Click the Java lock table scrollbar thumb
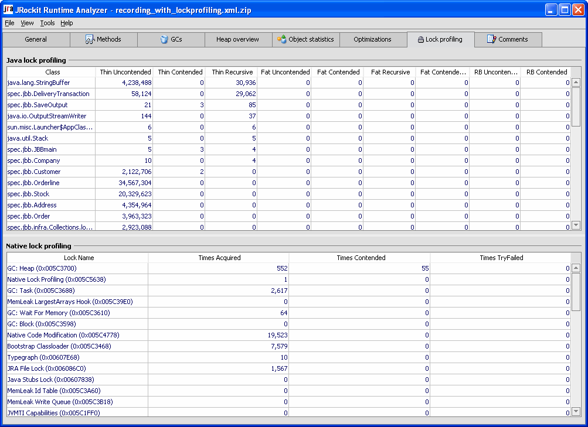Screen dimensions: 588x427 tap(576, 107)
